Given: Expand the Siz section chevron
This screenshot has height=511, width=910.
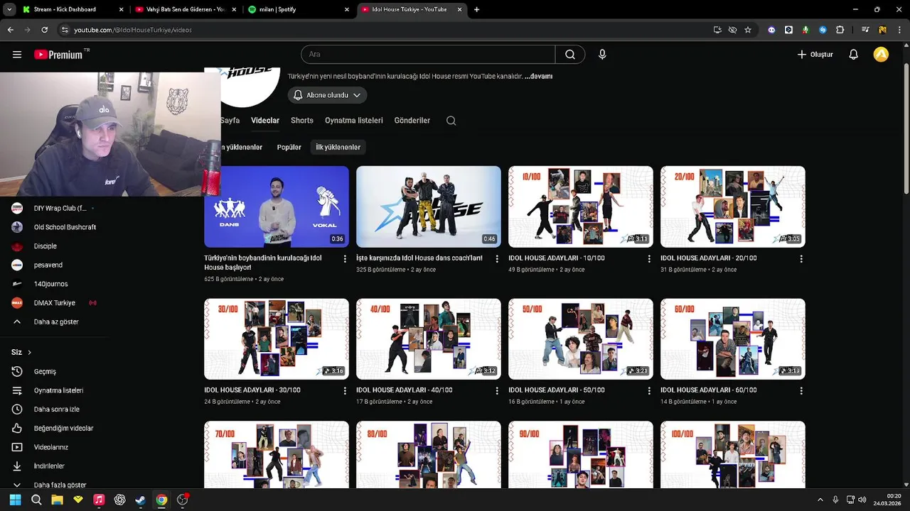Looking at the screenshot, I should tap(29, 353).
